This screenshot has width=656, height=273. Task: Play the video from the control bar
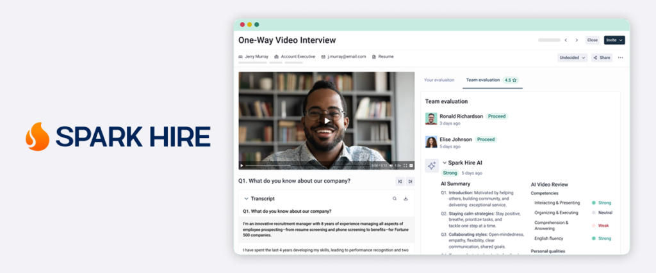pyautogui.click(x=242, y=166)
